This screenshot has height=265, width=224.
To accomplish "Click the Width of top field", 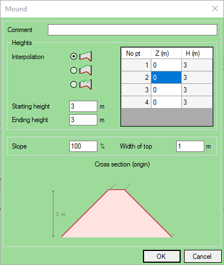I will tap(190, 146).
